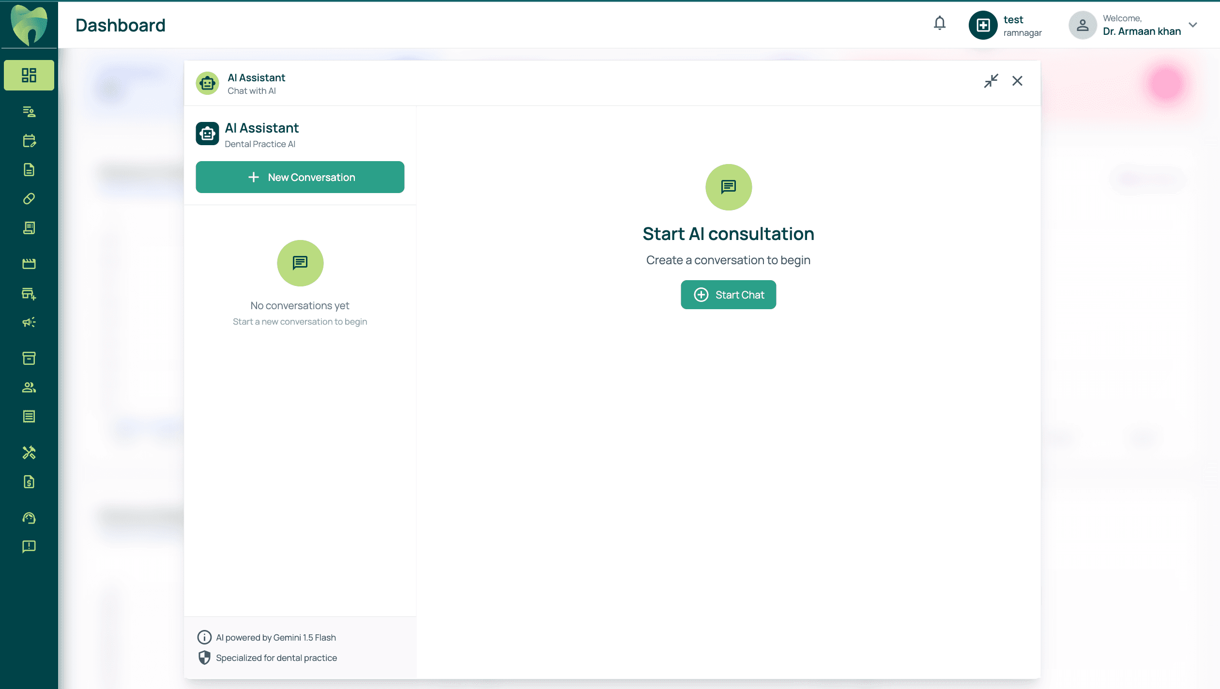The height and width of the screenshot is (689, 1220).
Task: Open the tools and settings sidebar icon
Action: tap(29, 452)
